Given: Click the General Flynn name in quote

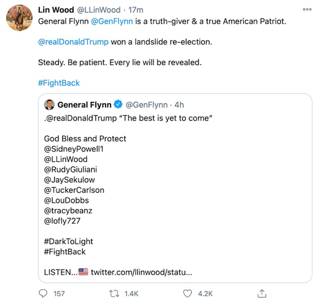Looking at the screenshot, I should tap(84, 105).
